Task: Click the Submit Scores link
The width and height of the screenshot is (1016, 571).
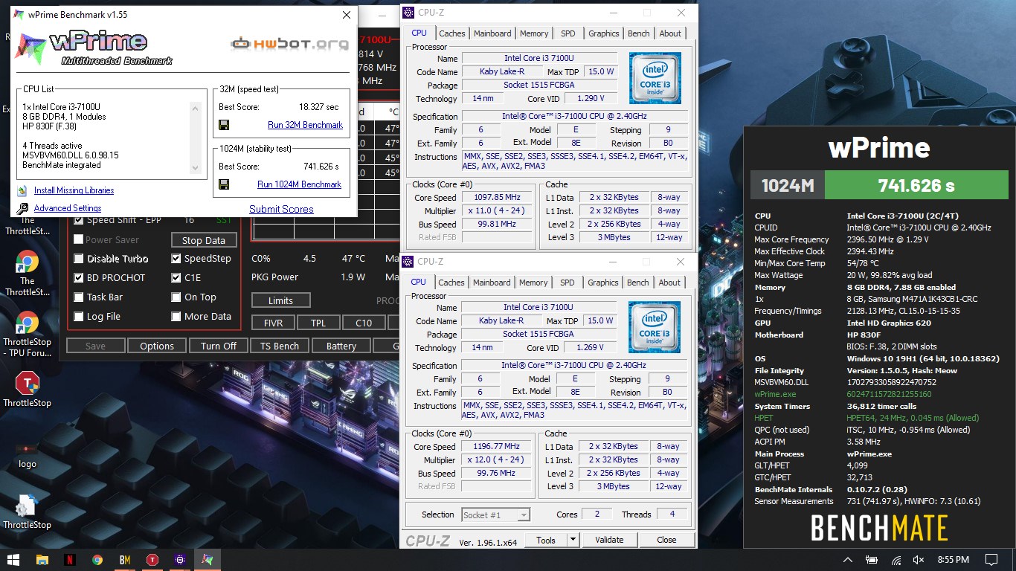Action: tap(281, 209)
